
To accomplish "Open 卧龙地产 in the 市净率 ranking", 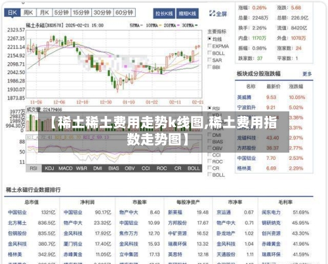I will (x=226, y=233).
